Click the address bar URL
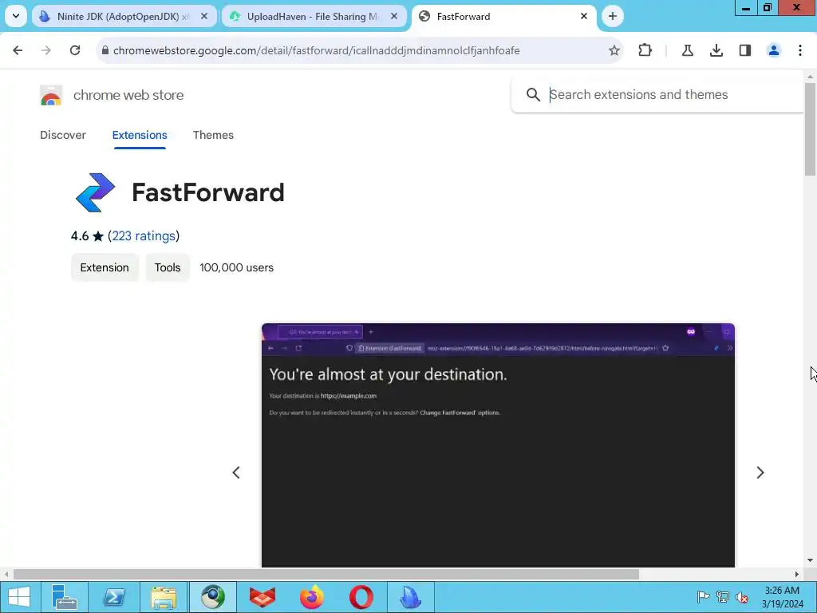817x613 pixels. click(x=316, y=50)
